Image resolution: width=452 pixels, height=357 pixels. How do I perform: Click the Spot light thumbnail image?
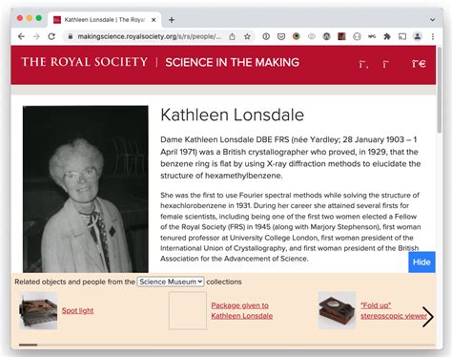click(38, 310)
